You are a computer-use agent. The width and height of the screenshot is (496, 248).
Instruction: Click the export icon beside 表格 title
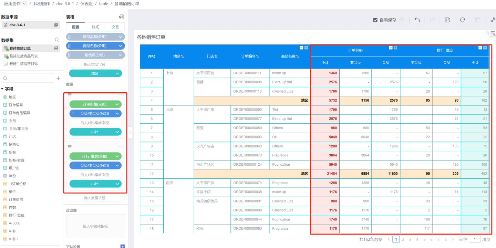tap(121, 17)
